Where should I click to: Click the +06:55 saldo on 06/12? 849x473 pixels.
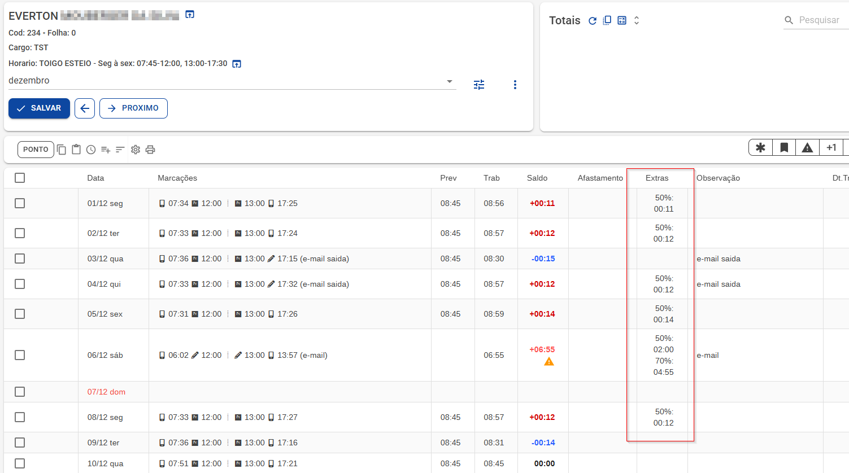542,349
